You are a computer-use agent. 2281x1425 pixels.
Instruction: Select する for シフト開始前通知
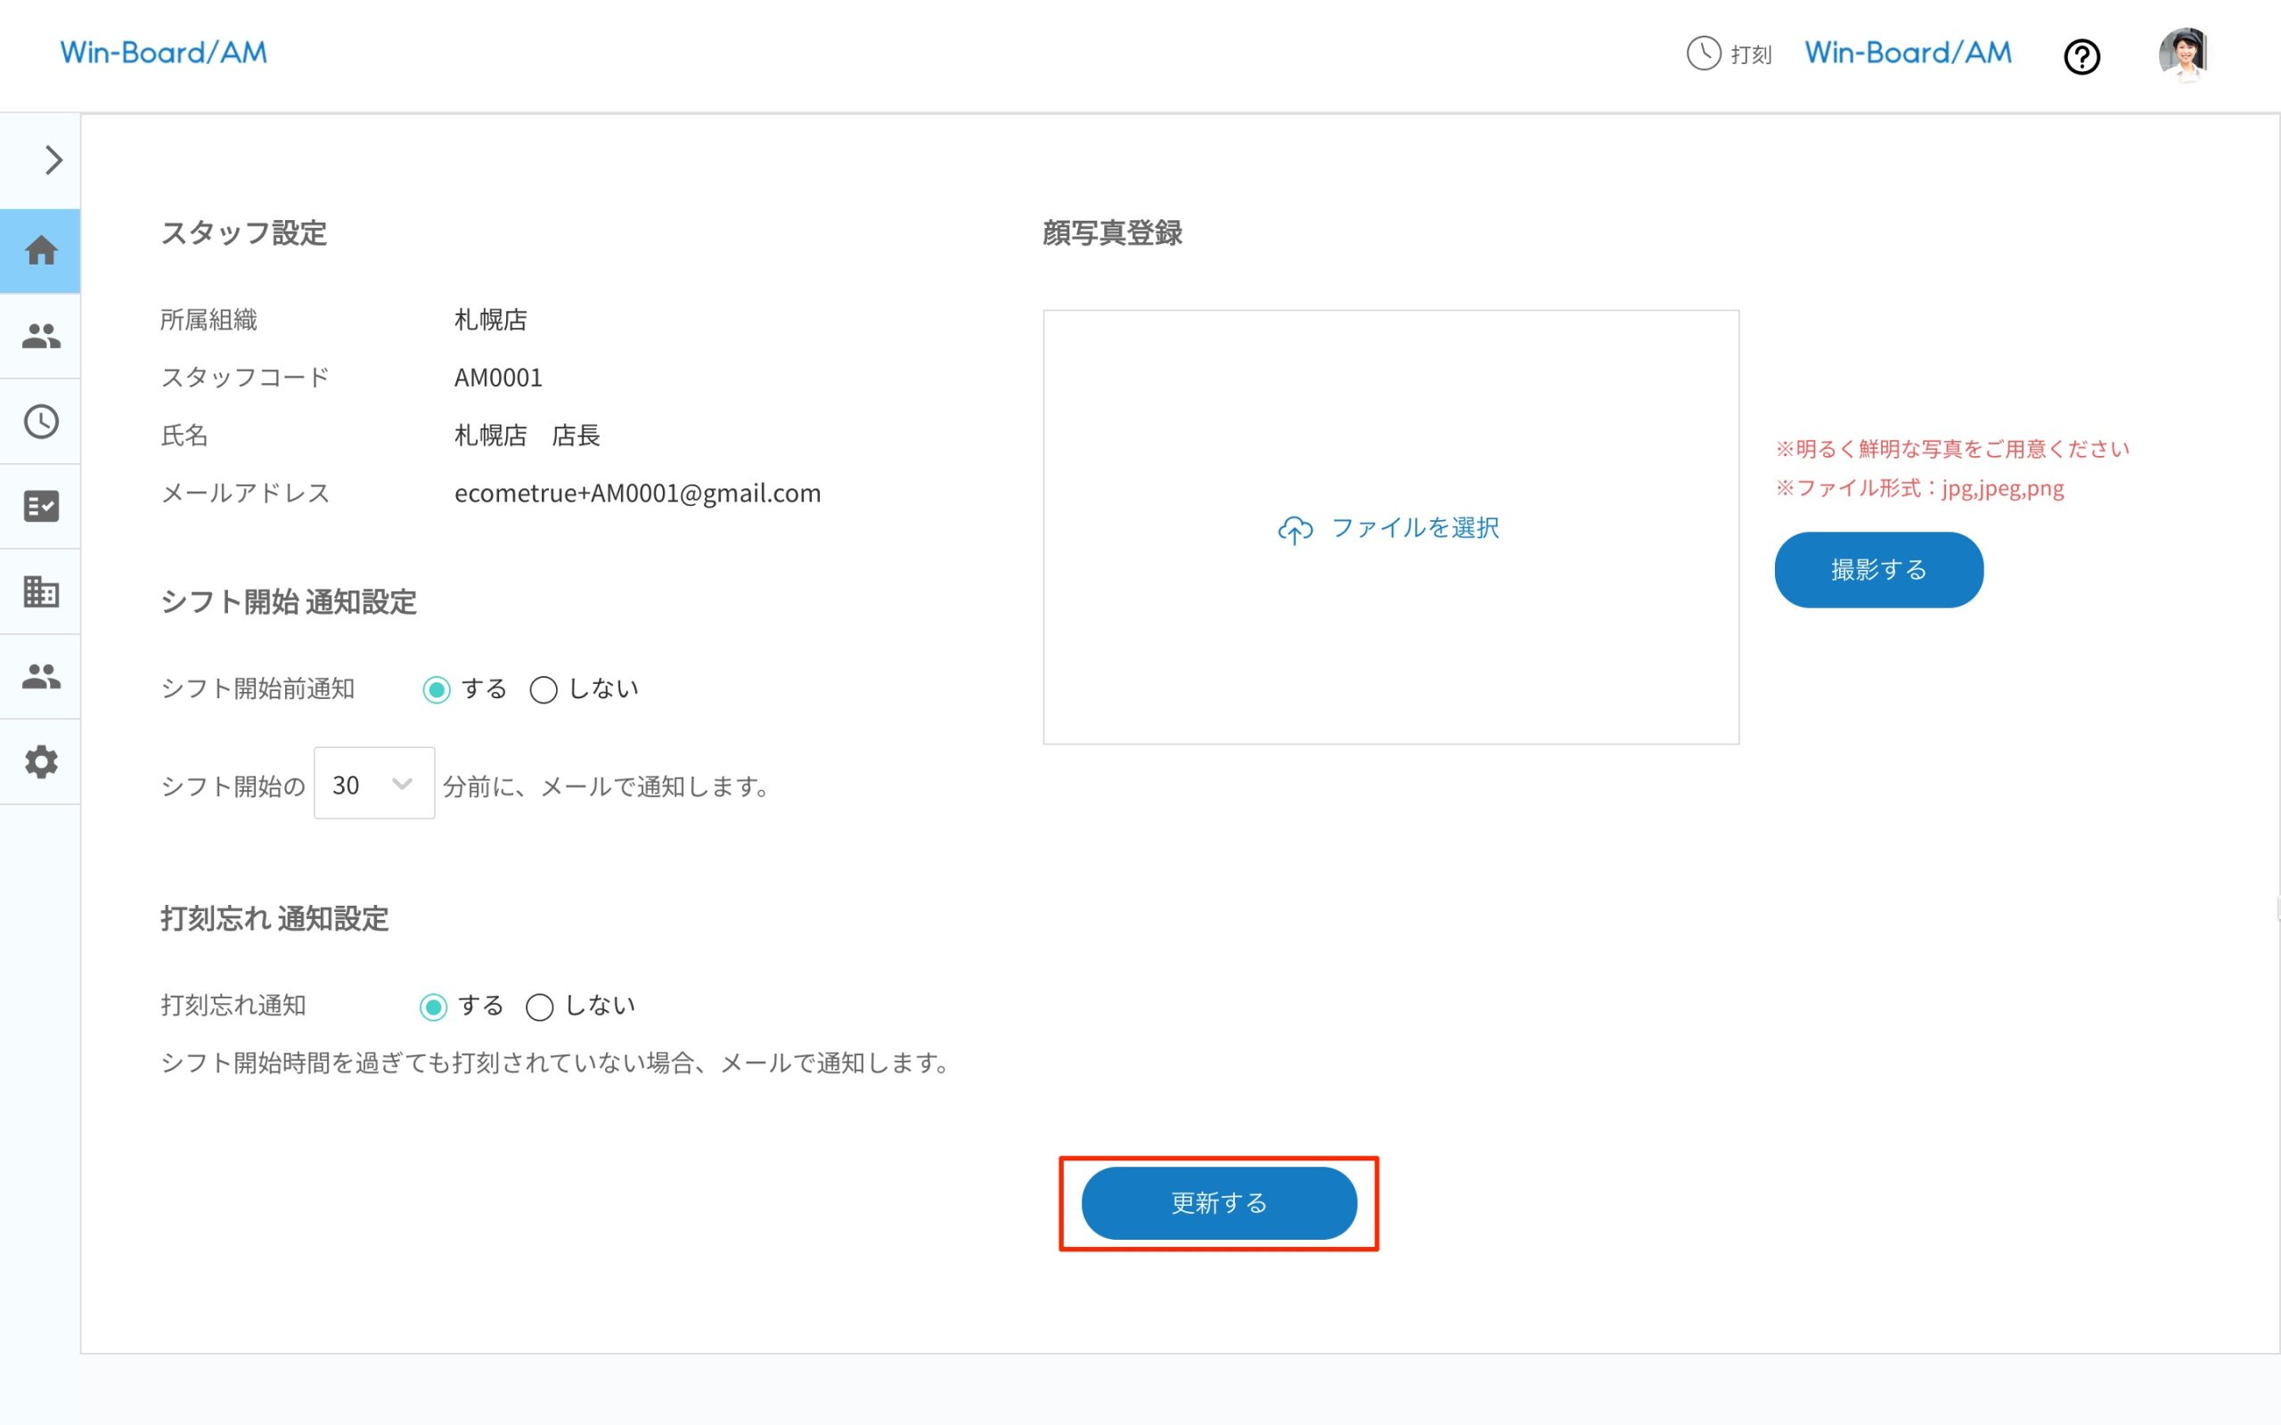[x=437, y=689]
